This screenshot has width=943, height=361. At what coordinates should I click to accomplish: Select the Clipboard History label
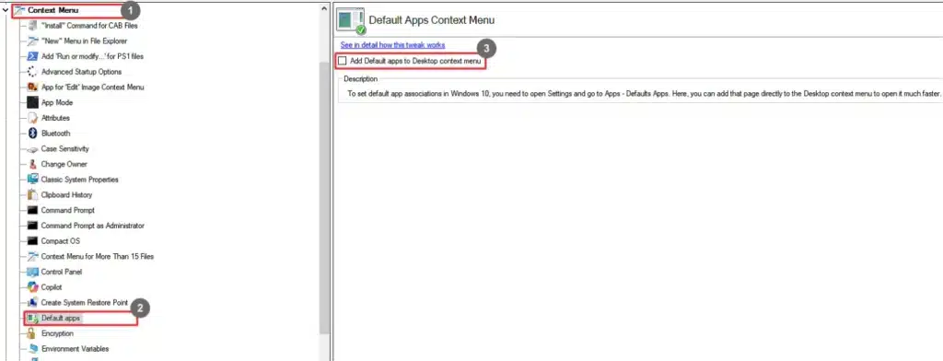tap(66, 195)
